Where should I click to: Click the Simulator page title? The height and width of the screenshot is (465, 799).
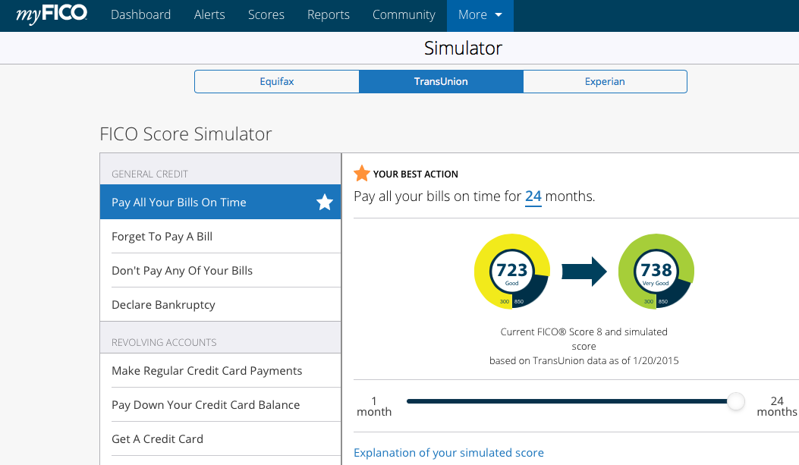463,49
